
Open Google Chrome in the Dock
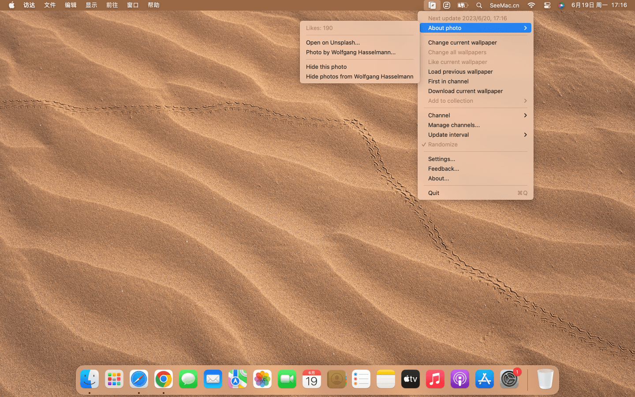(x=164, y=379)
